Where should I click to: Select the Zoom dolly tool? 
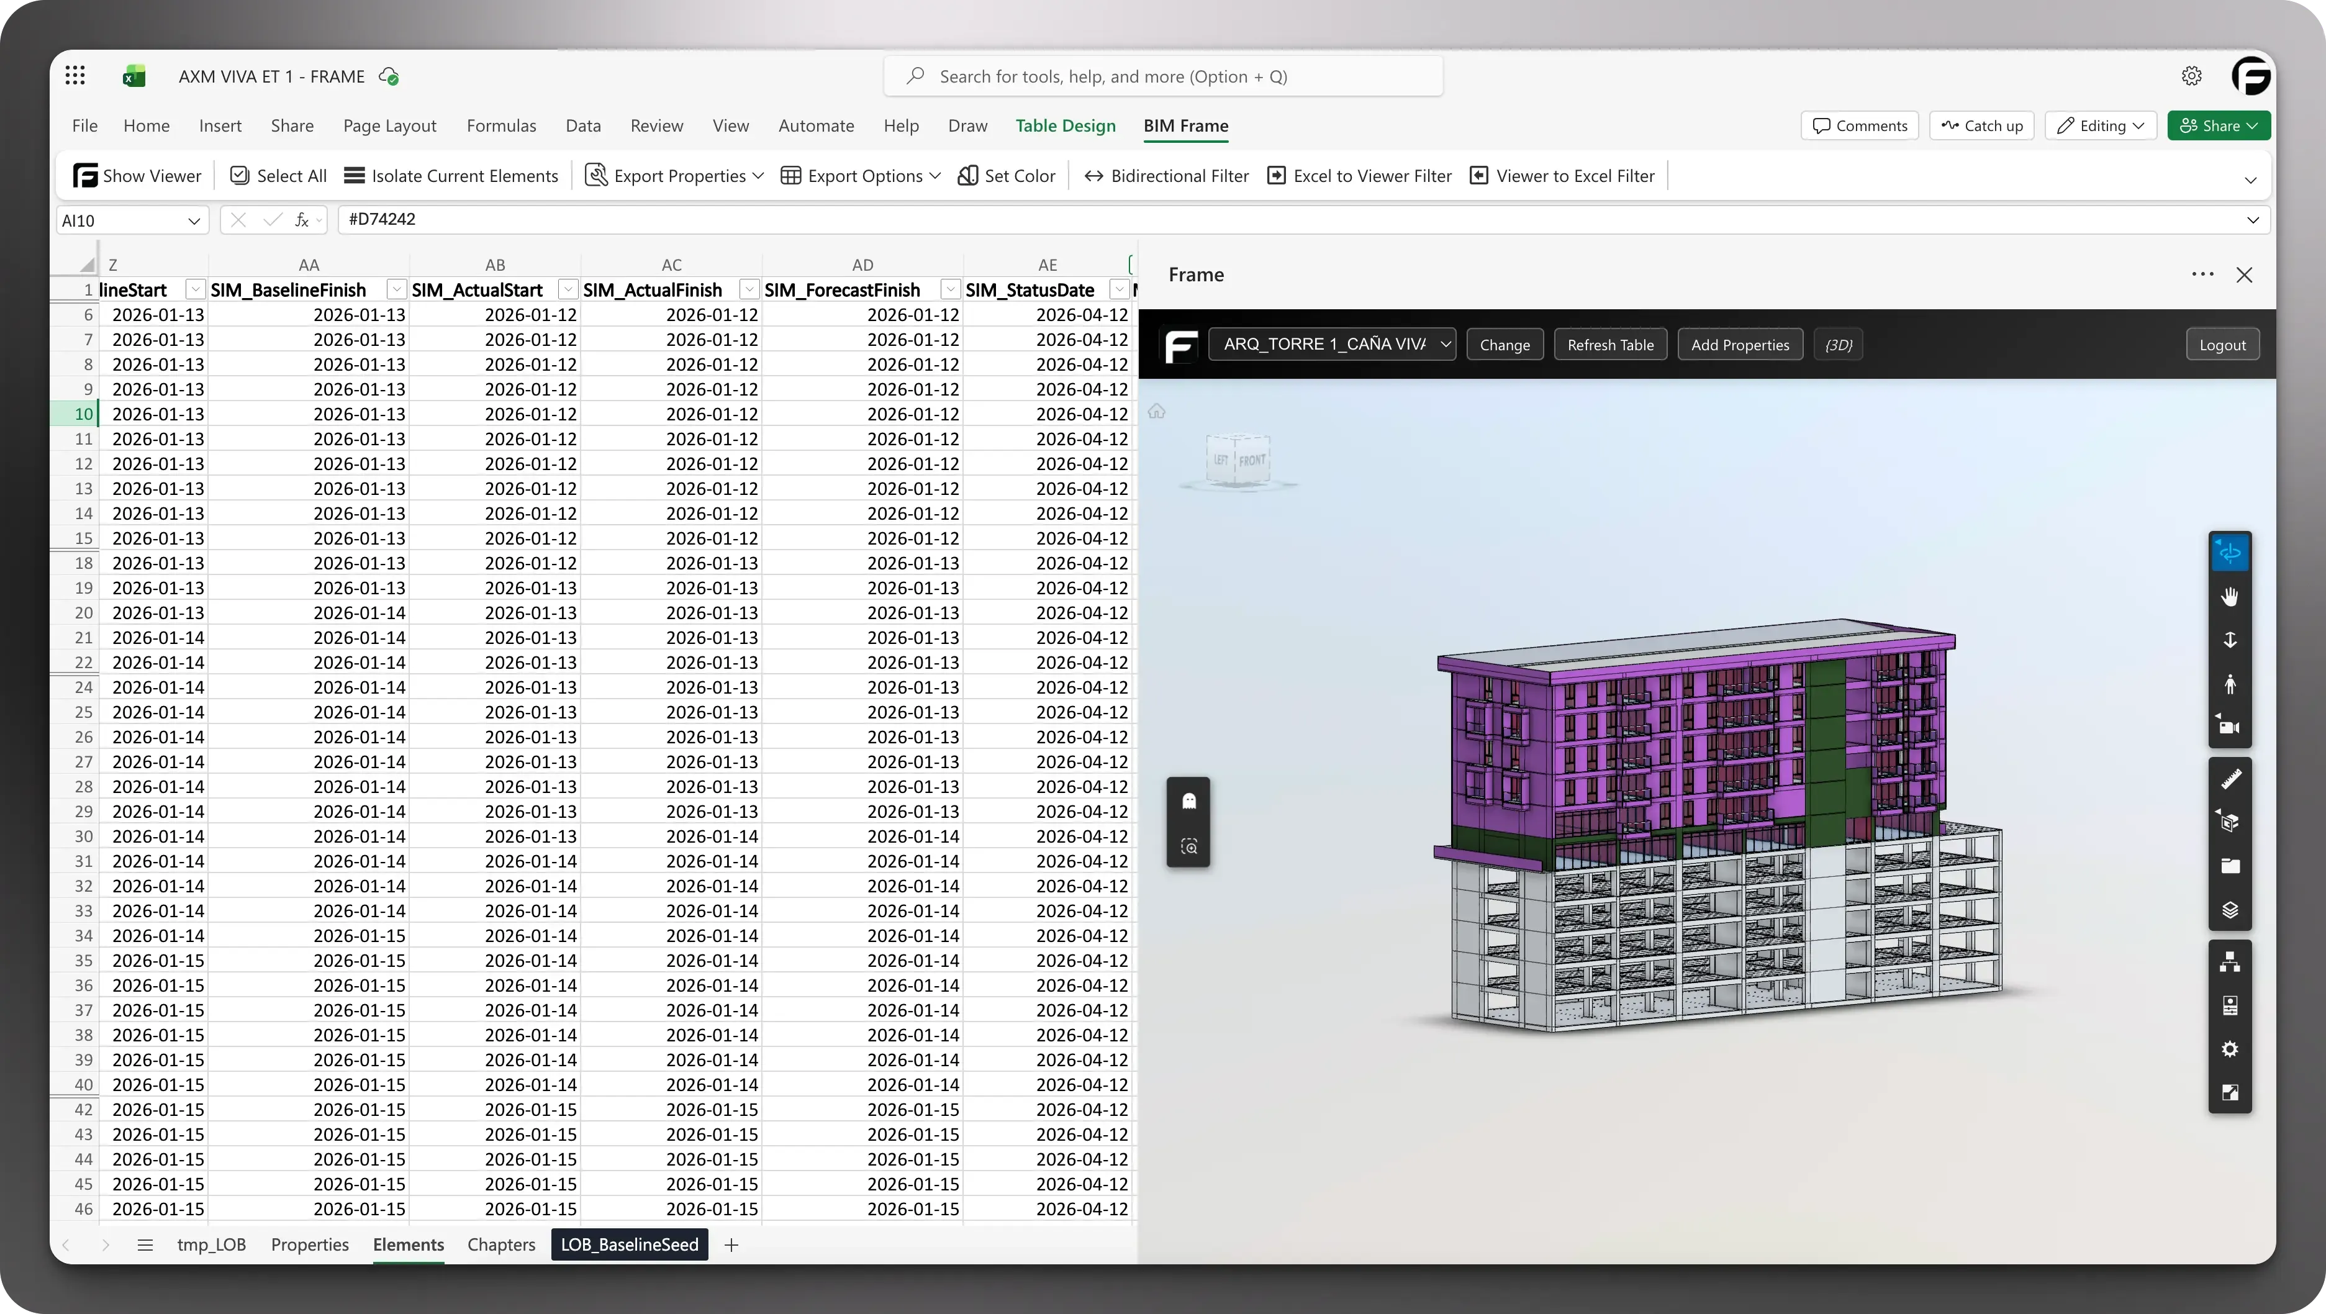2229,640
